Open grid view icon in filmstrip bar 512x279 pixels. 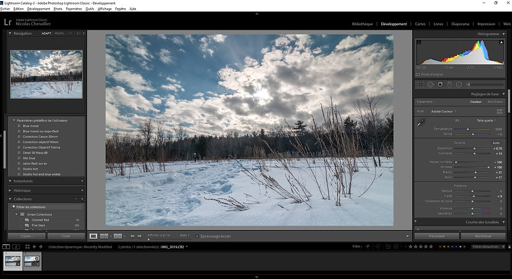[27, 247]
